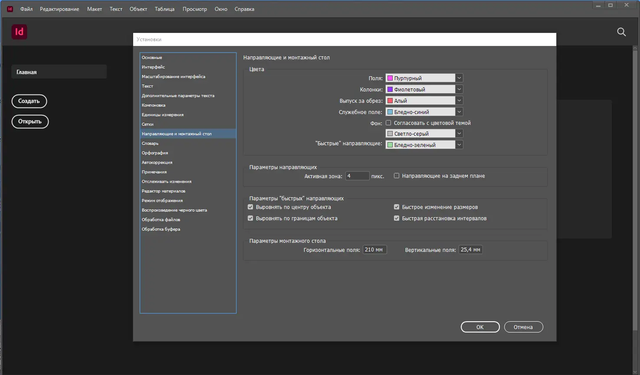640x375 pixels.
Task: Select 'Масштабирование интерфейса' category
Action: [x=188, y=77]
